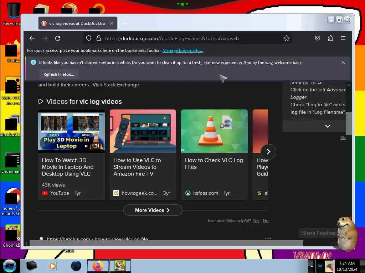Open the hatchis.com result link

tap(97, 239)
